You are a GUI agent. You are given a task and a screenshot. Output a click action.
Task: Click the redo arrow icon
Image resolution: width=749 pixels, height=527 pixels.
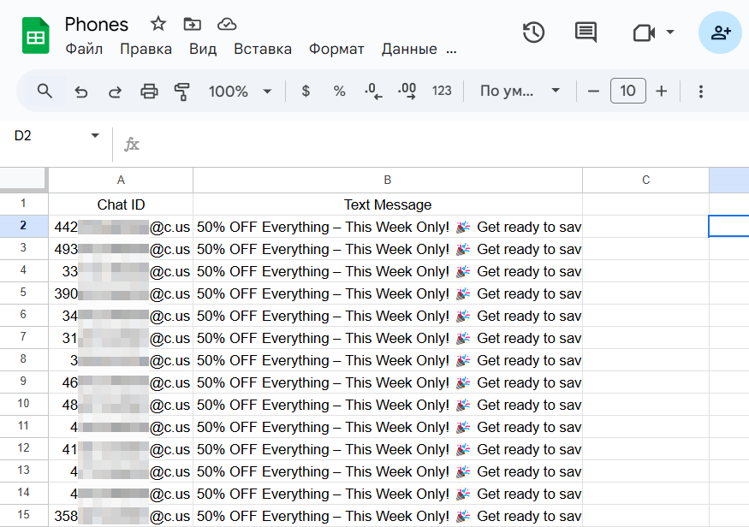click(115, 91)
